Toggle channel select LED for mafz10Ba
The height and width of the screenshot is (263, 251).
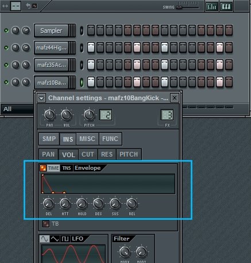82,82
